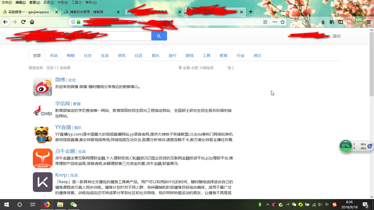Open the 书签(B) menu
374x210 pixels.
coord(63,2)
